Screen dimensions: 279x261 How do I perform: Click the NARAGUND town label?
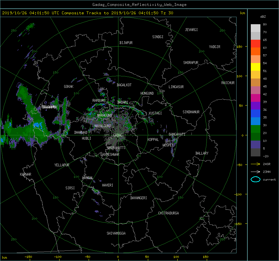click(105, 115)
